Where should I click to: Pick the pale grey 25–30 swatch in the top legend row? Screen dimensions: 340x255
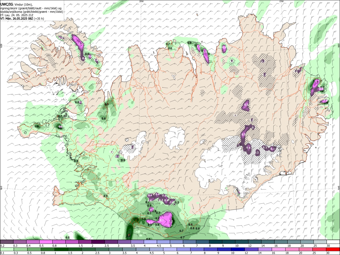pos(320,242)
